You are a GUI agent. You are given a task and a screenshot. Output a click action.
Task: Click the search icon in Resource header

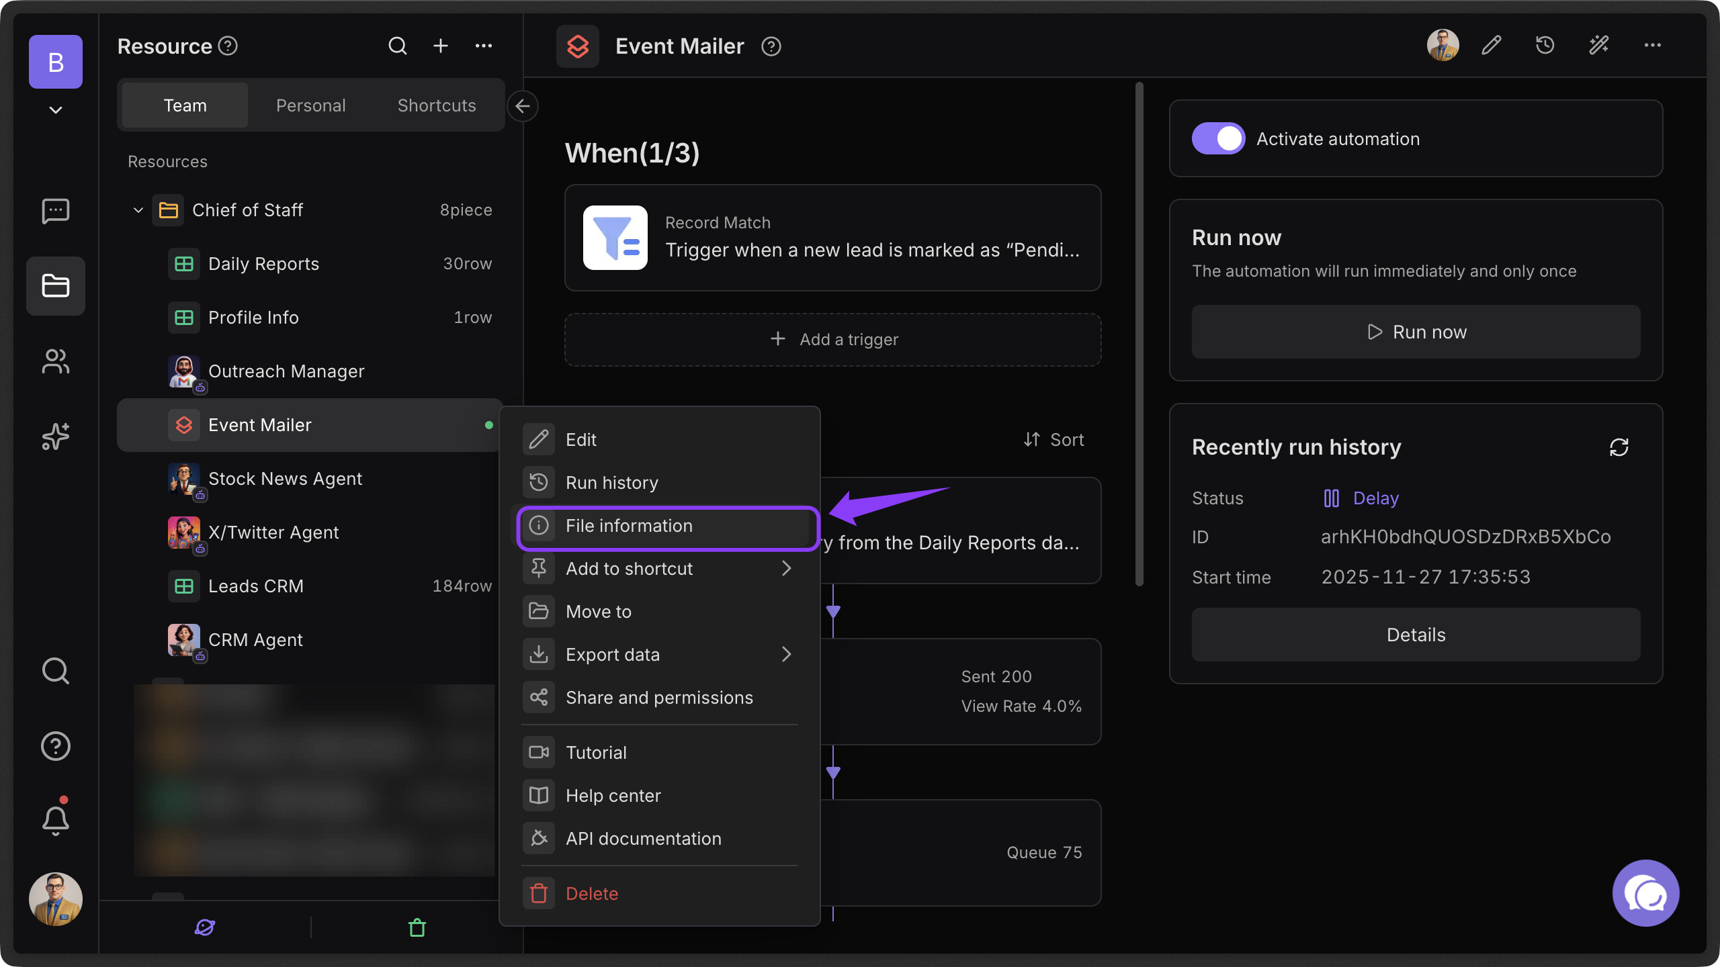(397, 46)
